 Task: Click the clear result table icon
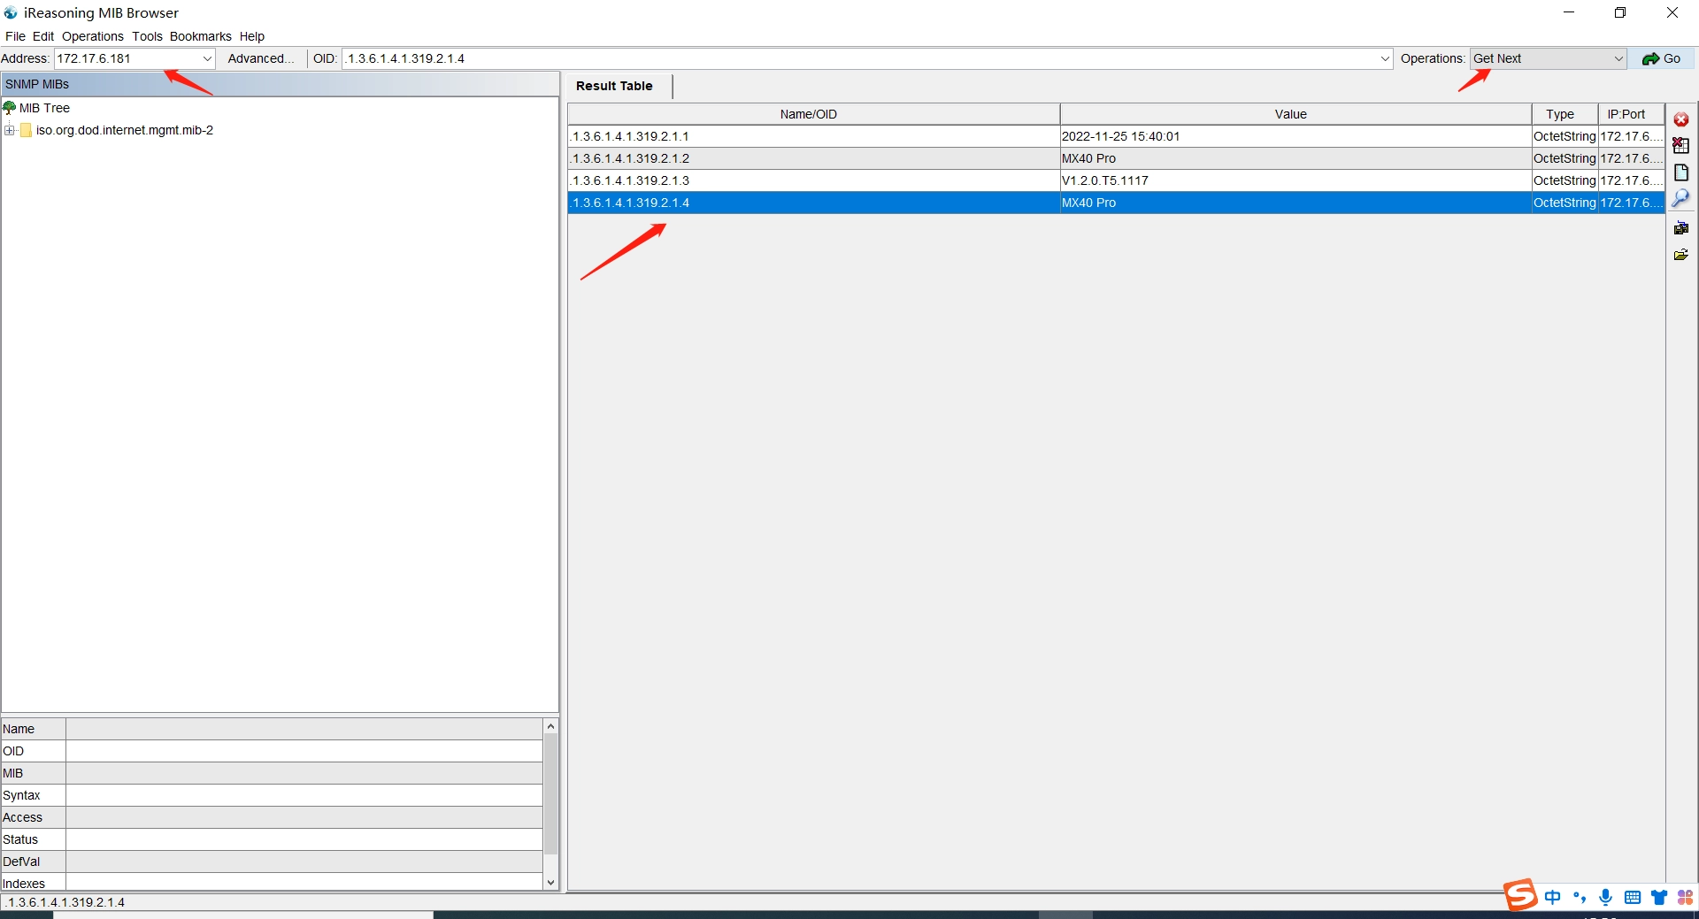point(1681,146)
